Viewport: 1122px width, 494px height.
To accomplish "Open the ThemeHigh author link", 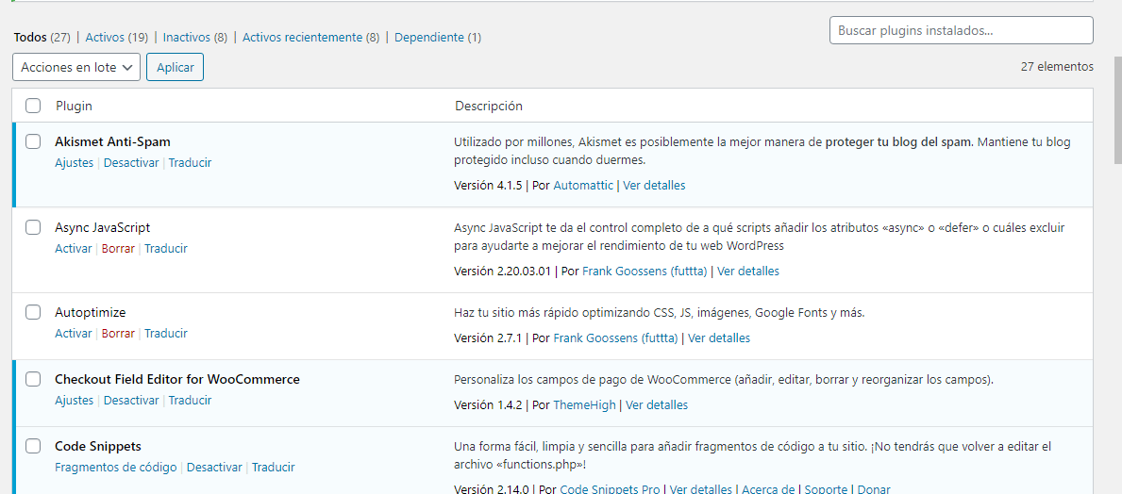I will click(x=585, y=404).
